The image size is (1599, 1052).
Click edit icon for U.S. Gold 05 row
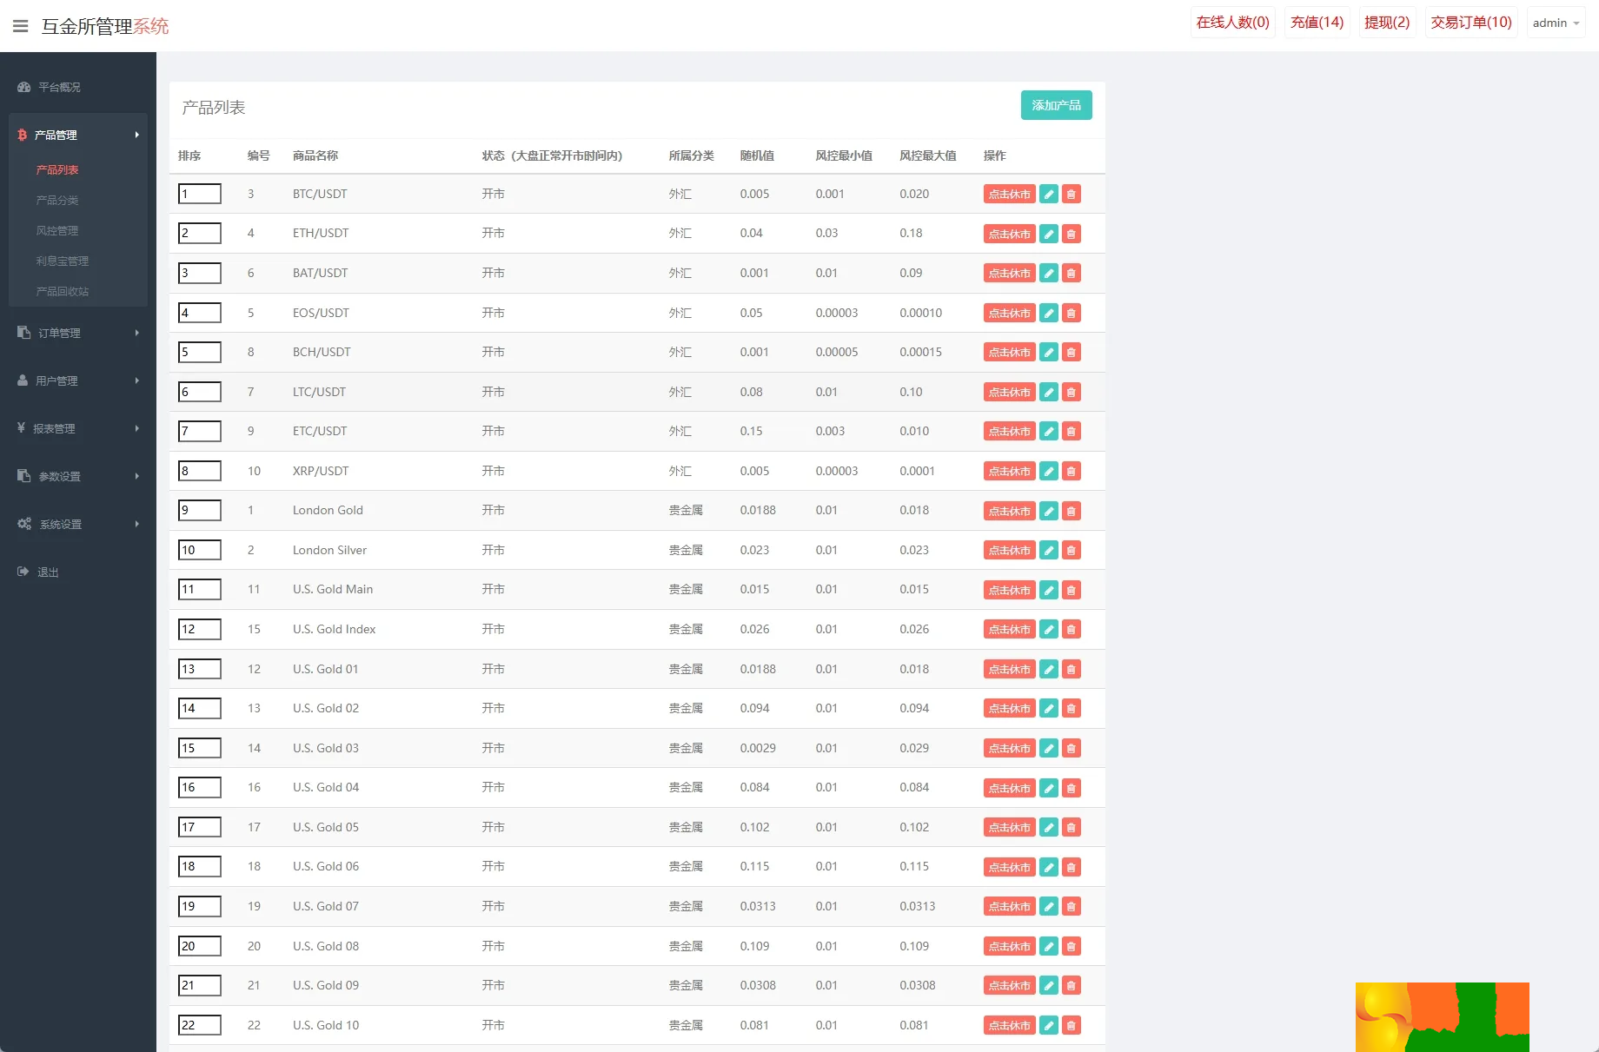click(1049, 828)
